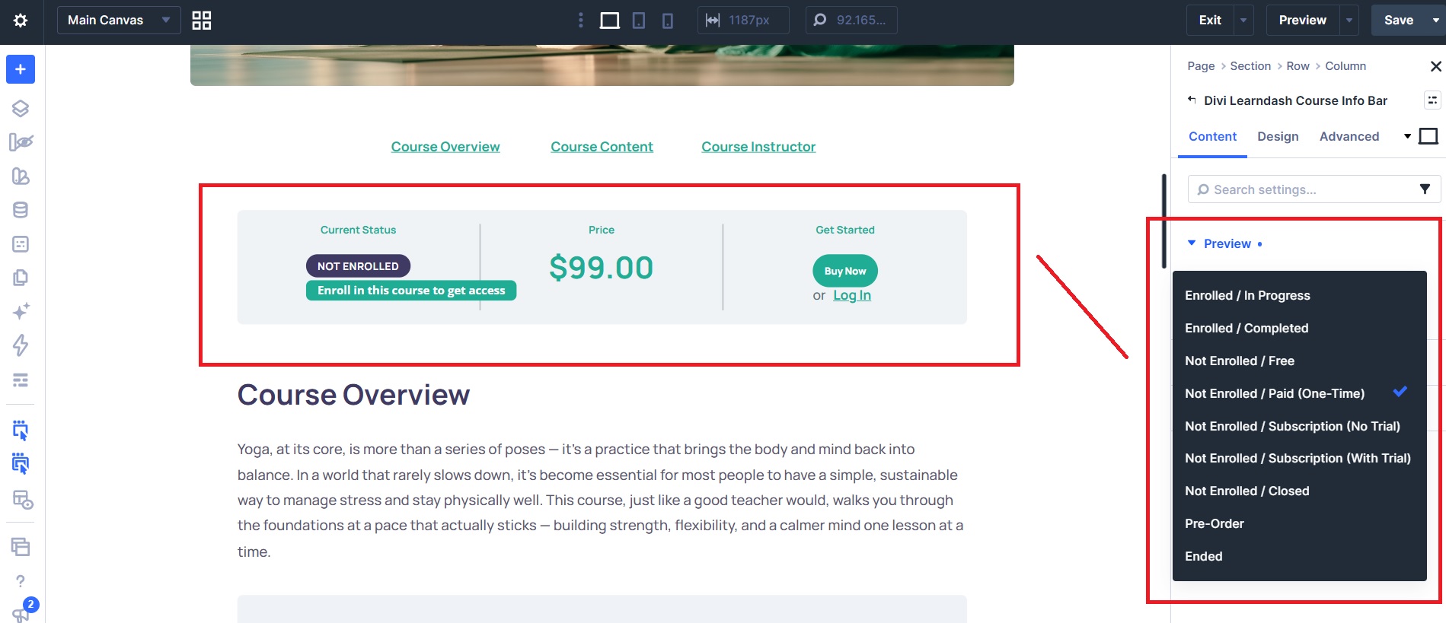Open the Course Content link
This screenshot has height=623, width=1446.
(x=602, y=147)
